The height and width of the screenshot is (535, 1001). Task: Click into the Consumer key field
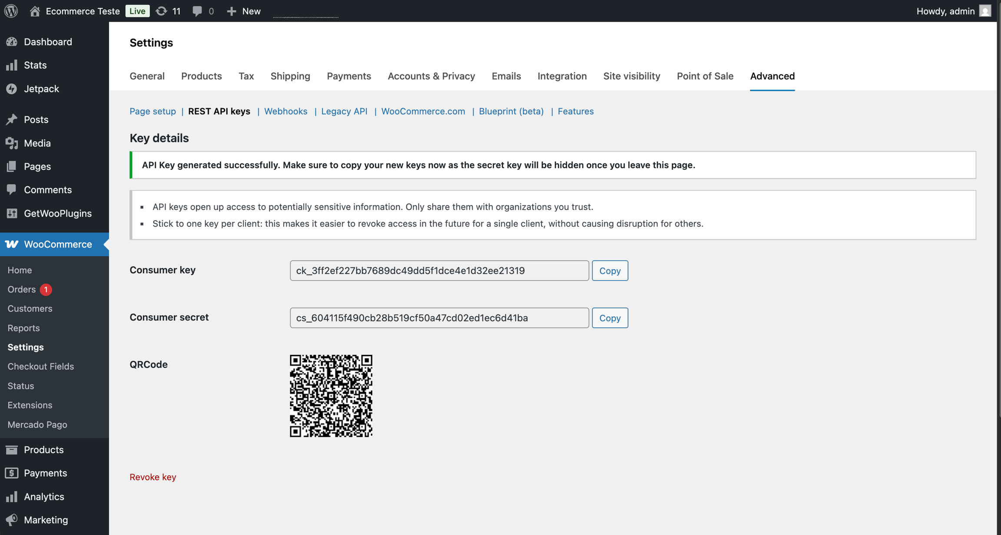(439, 271)
